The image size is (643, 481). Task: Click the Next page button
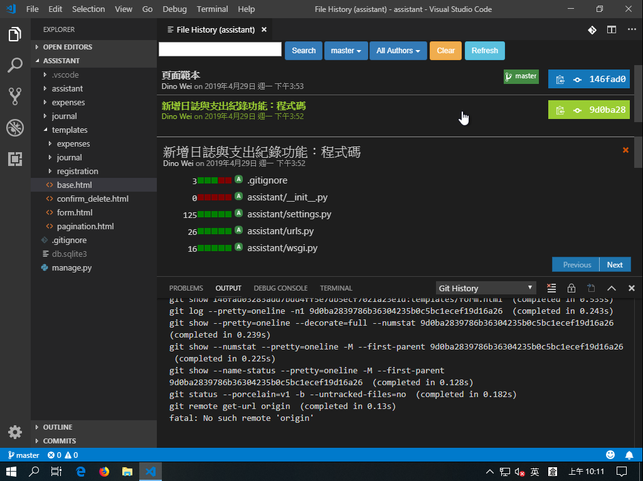coord(615,264)
